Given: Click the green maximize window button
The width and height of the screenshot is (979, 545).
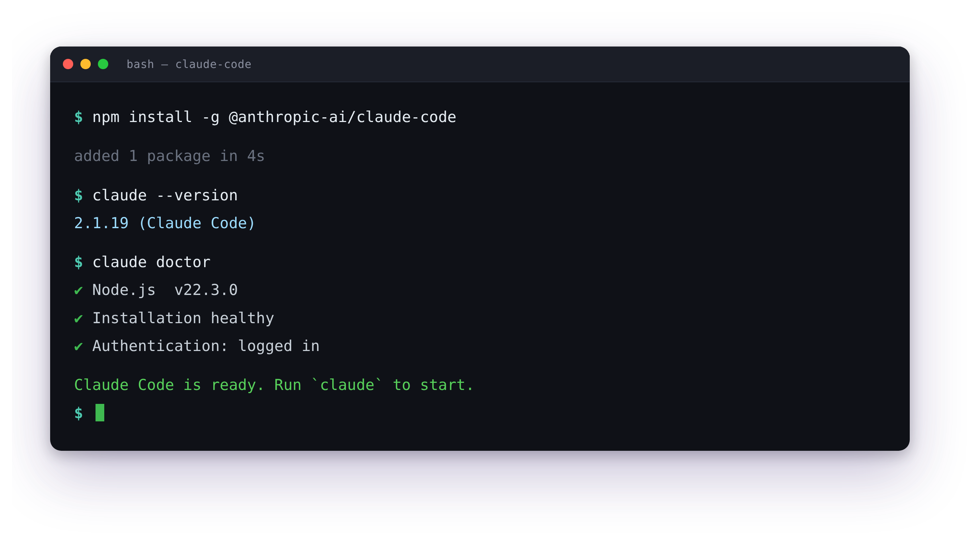Looking at the screenshot, I should click(103, 64).
